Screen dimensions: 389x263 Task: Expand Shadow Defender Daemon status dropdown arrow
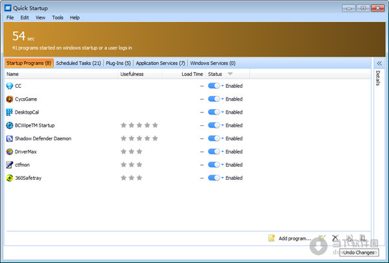pyautogui.click(x=222, y=138)
